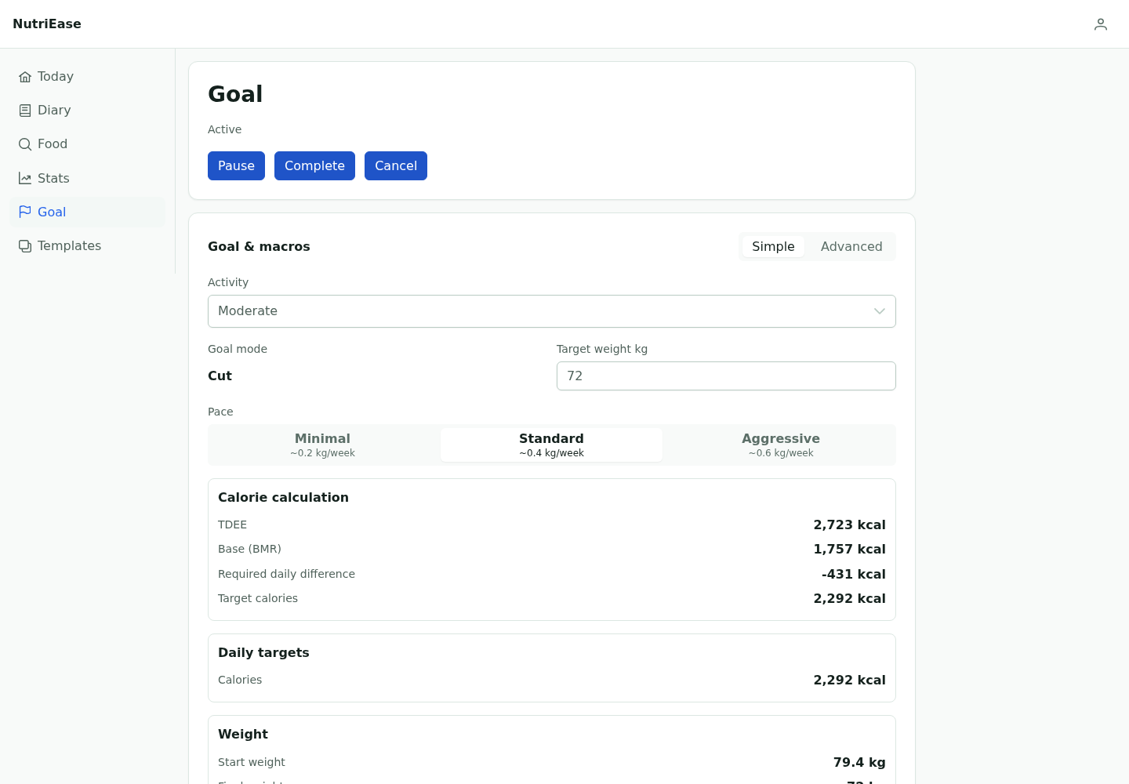Screen dimensions: 1129x784
Task: Open Templates sidebar label
Action: (x=69, y=246)
